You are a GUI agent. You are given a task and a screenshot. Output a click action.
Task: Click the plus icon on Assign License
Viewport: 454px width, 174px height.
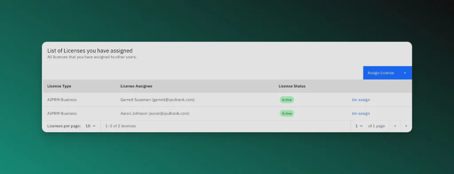(x=405, y=73)
